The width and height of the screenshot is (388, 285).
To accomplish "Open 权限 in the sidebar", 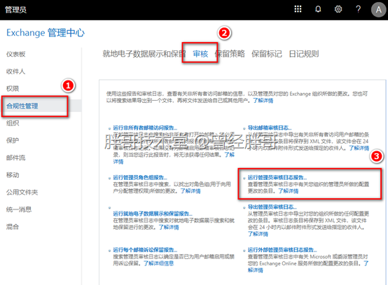I will (x=13, y=88).
